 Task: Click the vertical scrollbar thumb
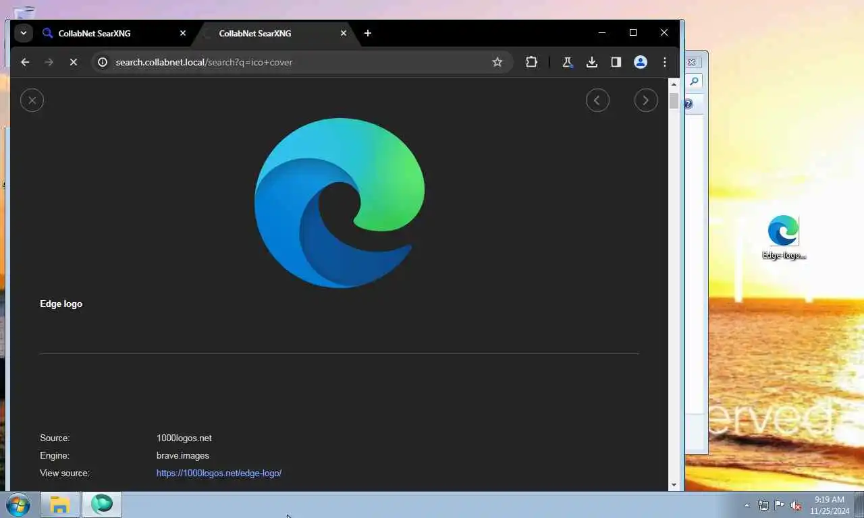(x=674, y=100)
